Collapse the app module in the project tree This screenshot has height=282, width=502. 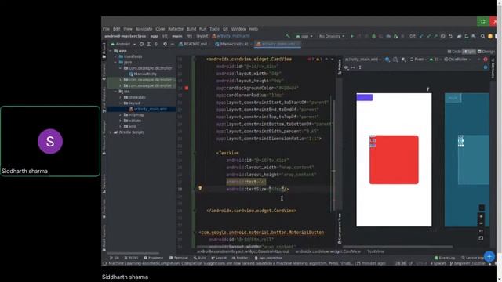coord(111,51)
